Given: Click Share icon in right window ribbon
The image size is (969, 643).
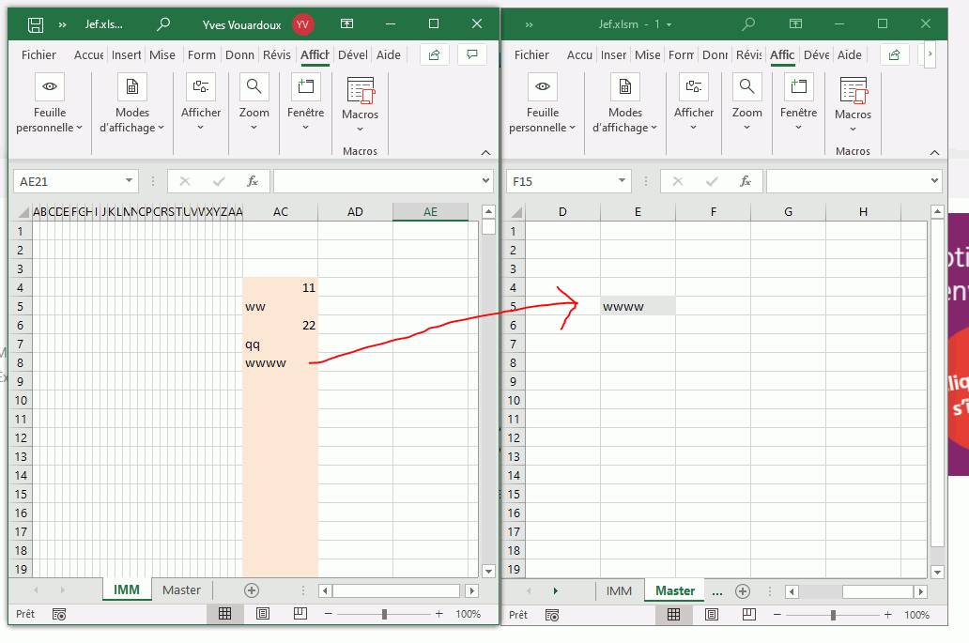Looking at the screenshot, I should (894, 55).
